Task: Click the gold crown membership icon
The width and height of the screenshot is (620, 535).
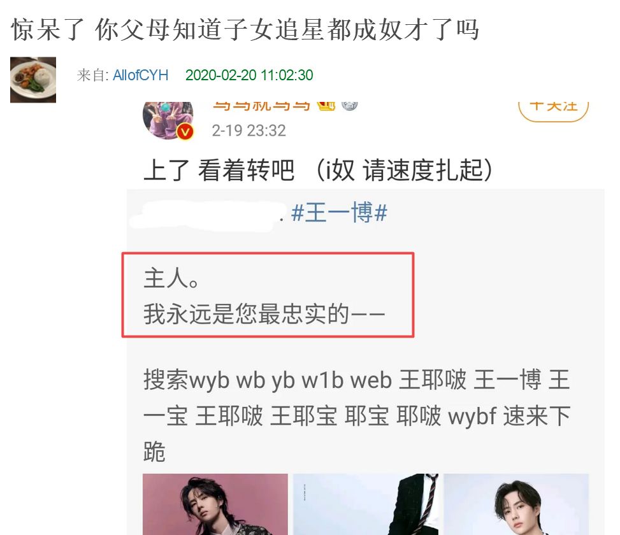Action: pos(326,106)
